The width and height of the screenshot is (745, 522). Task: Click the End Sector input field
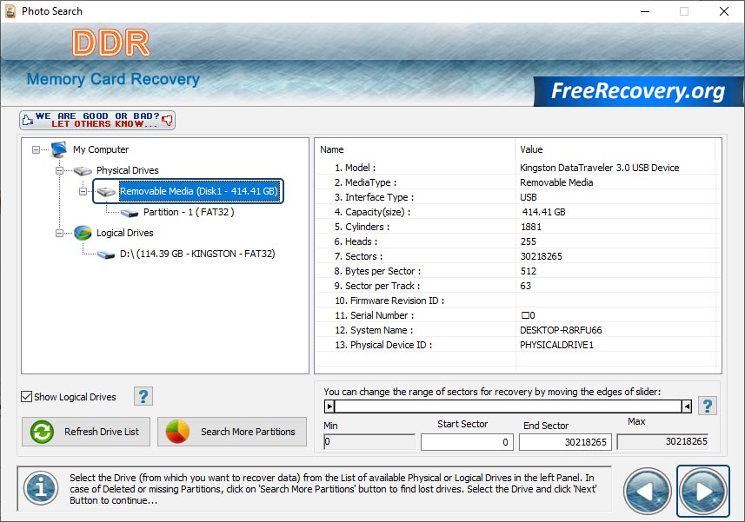point(565,442)
